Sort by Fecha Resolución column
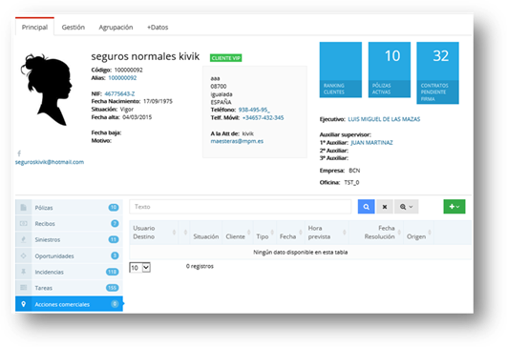507x347 pixels. pyautogui.click(x=376, y=233)
